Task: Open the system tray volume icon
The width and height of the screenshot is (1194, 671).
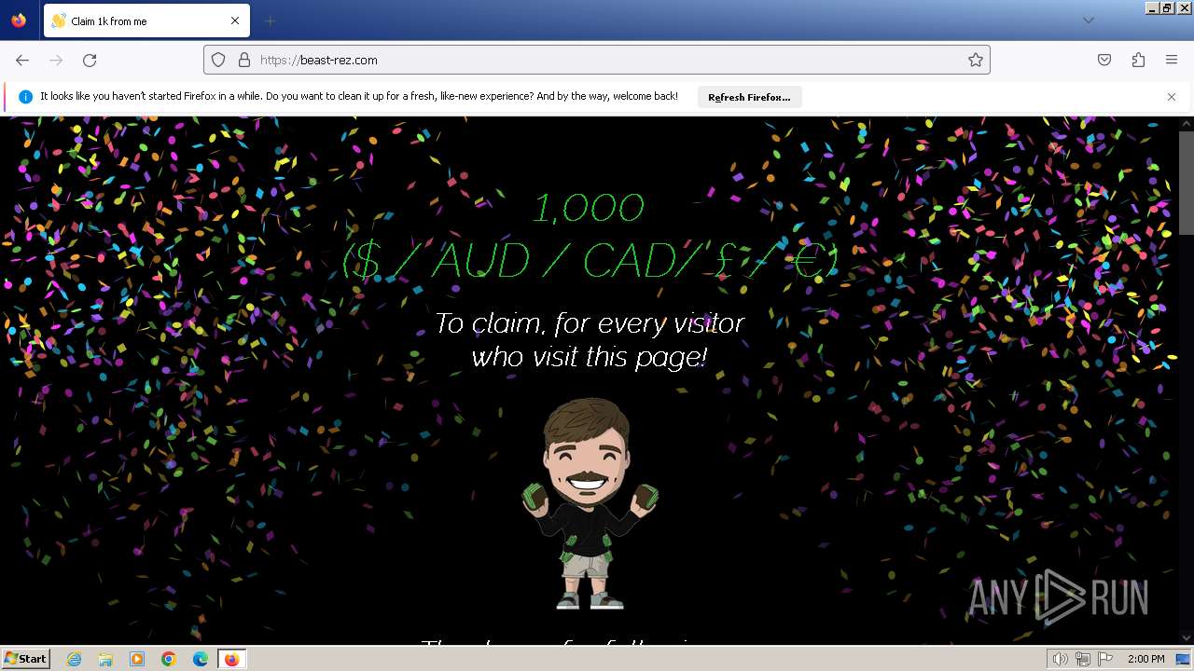Action: 1061,659
